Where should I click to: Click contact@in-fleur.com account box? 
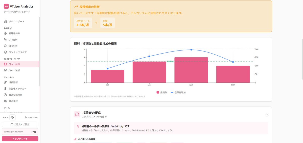coord(20,132)
